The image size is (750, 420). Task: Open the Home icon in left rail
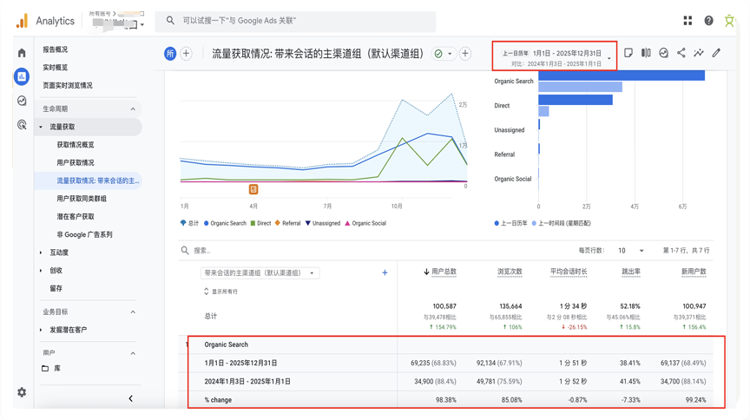[22, 53]
